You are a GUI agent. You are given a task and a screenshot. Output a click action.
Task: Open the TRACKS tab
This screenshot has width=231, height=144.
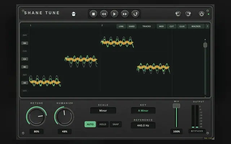147,26
